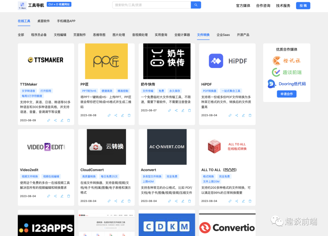Delete the PP匠 card
Viewport: 328px width, 236px height.
[129, 115]
